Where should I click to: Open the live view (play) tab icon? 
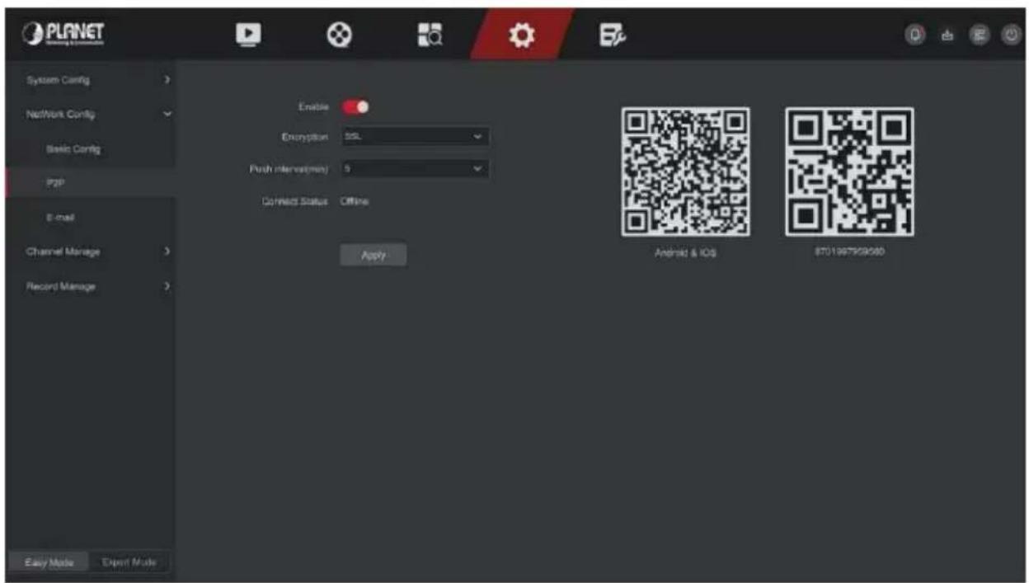pyautogui.click(x=247, y=34)
